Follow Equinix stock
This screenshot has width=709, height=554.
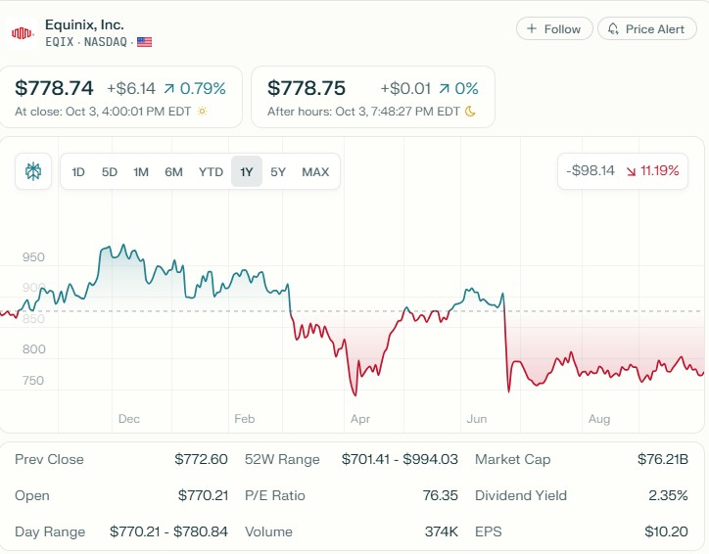tap(554, 29)
